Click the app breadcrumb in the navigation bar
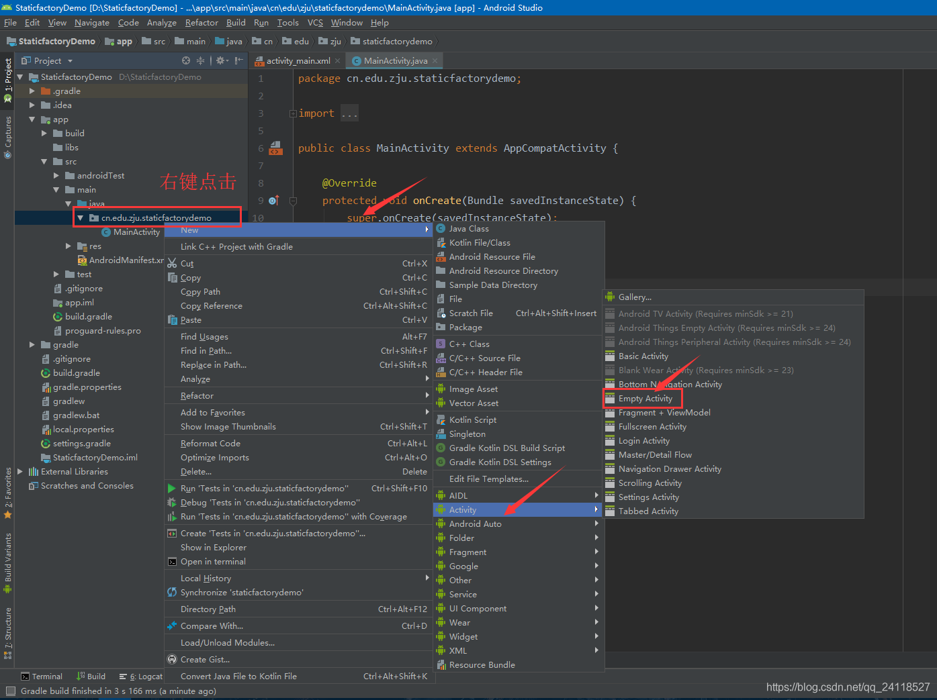The height and width of the screenshot is (700, 937). coord(119,42)
